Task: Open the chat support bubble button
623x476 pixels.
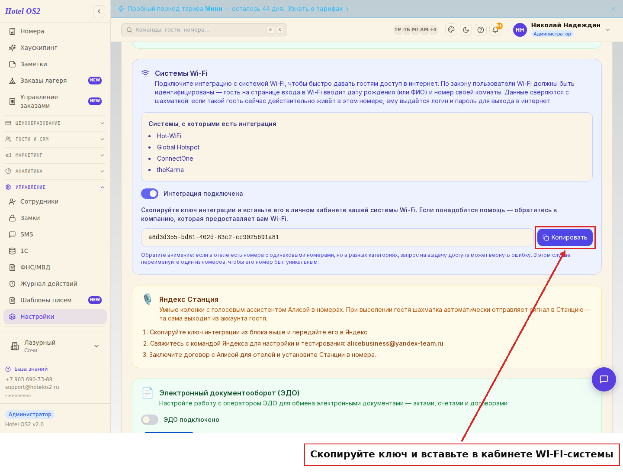Action: point(604,379)
